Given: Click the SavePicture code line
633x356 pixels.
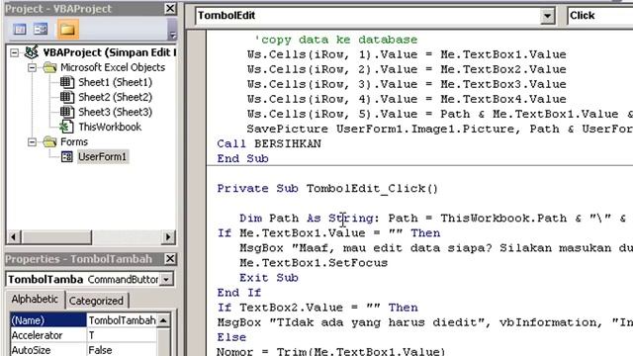Looking at the screenshot, I should coord(440,129).
